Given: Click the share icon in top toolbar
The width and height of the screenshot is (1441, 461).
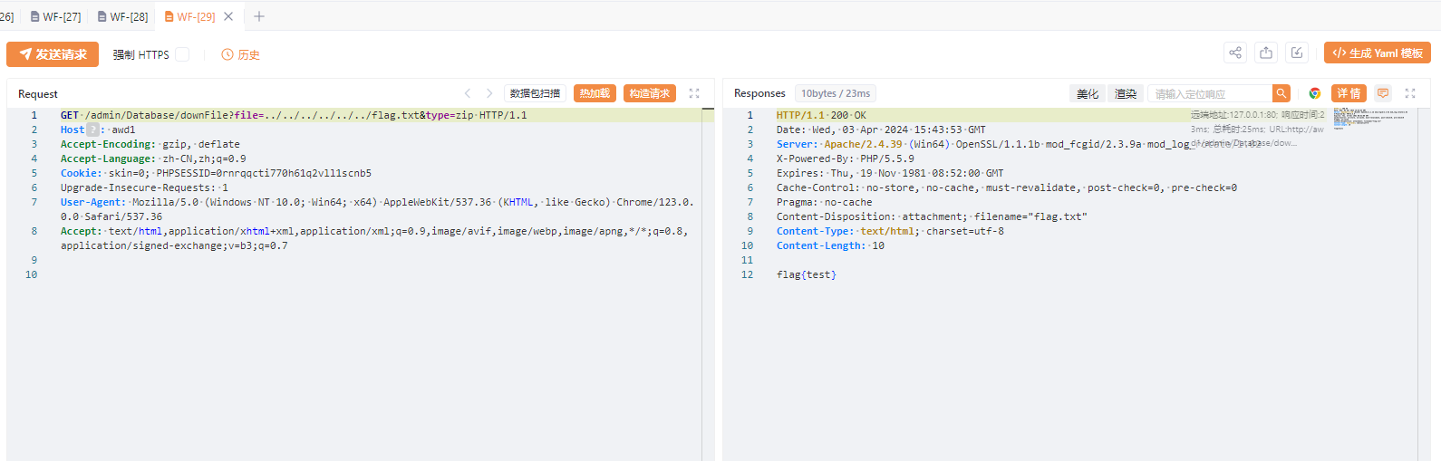Looking at the screenshot, I should pyautogui.click(x=1235, y=53).
